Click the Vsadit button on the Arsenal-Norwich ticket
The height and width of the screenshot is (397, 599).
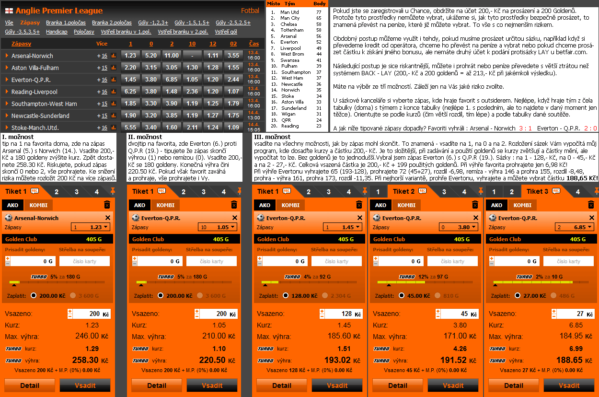click(85, 385)
